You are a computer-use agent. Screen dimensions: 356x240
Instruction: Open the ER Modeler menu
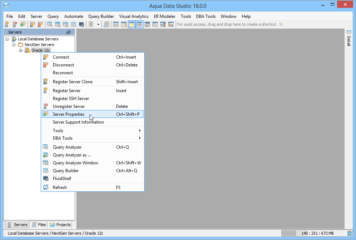[x=165, y=16]
